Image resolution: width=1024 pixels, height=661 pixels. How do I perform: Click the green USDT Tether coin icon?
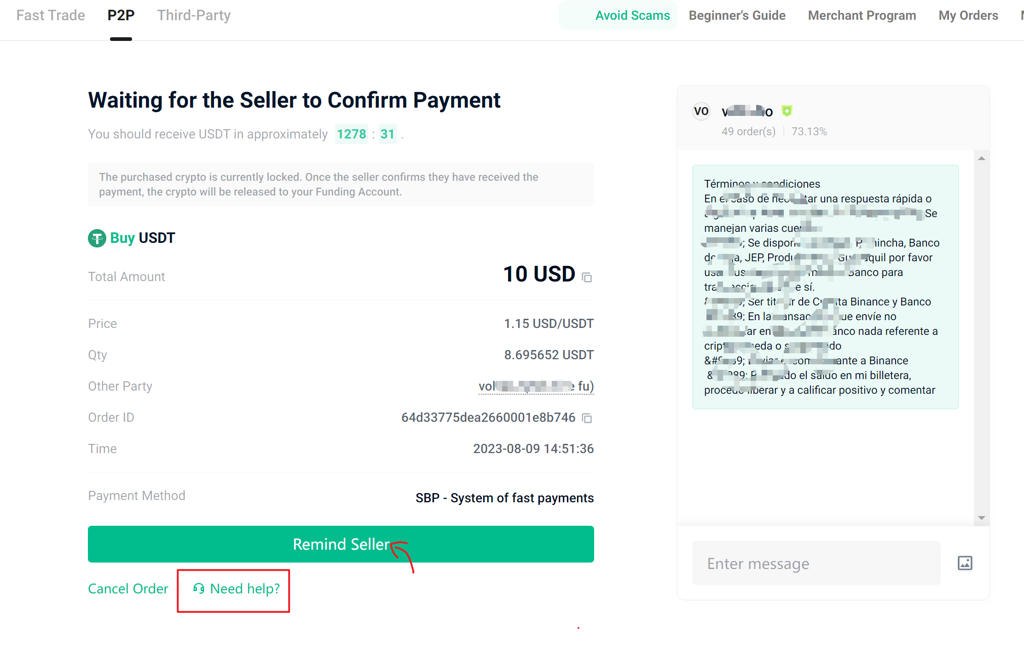(97, 238)
